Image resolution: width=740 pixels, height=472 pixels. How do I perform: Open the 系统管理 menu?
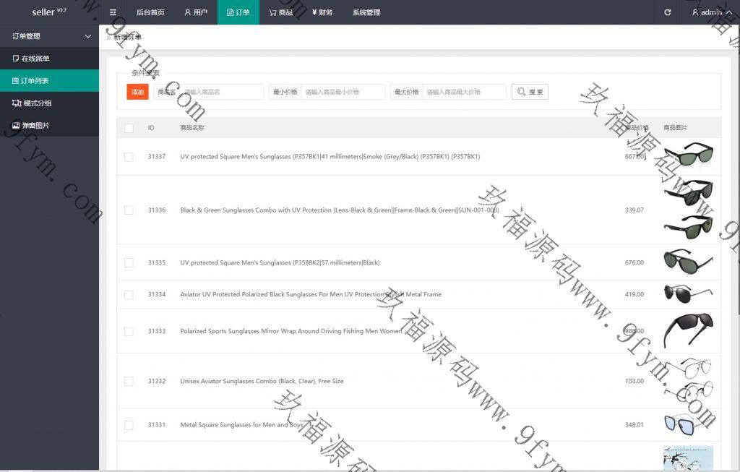click(366, 12)
